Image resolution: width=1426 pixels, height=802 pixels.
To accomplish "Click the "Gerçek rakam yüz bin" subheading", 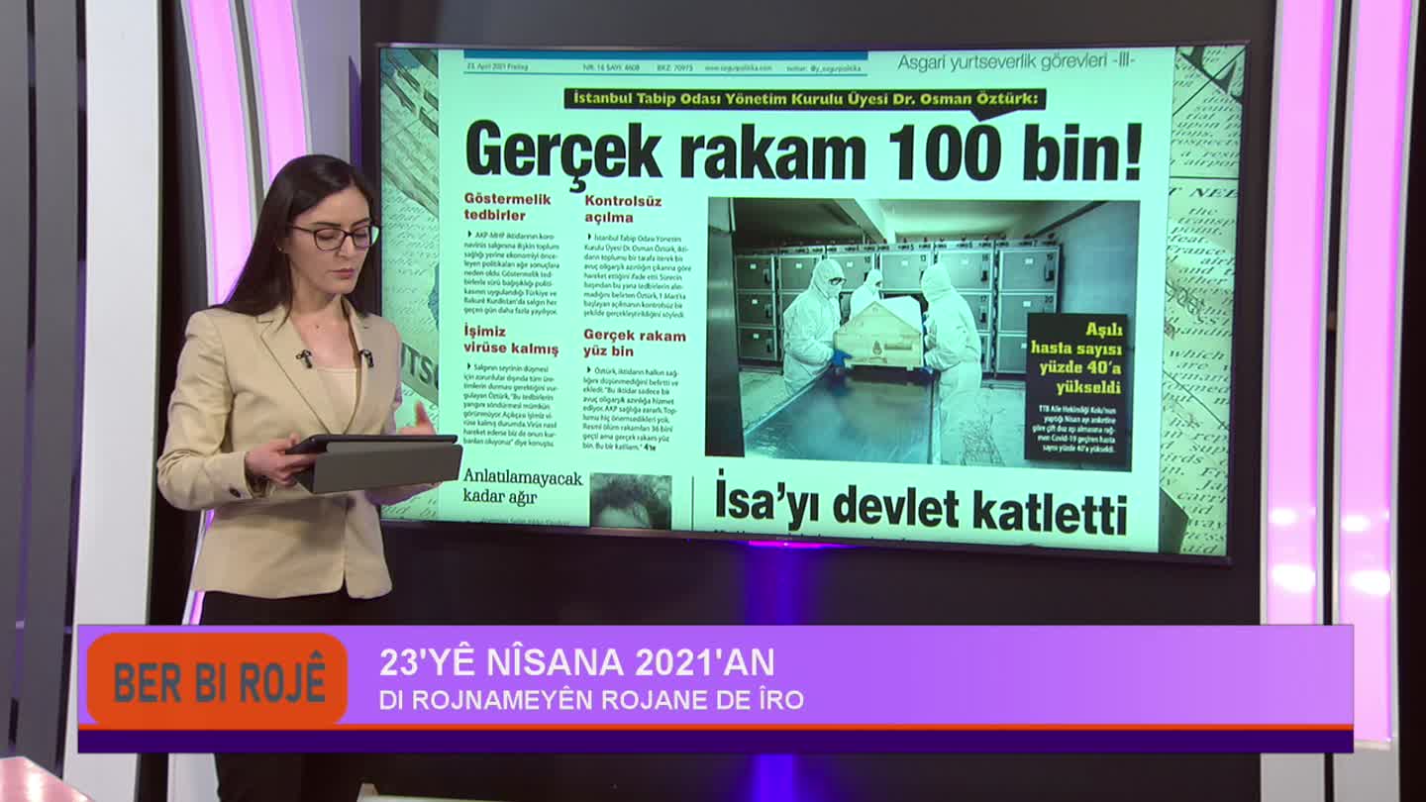I will point(635,344).
